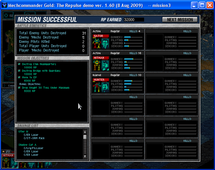Screen dimensions: 215x170
Task: Select C/Lrg.Pls.Laser salvage item
Action: [x=34, y=148]
